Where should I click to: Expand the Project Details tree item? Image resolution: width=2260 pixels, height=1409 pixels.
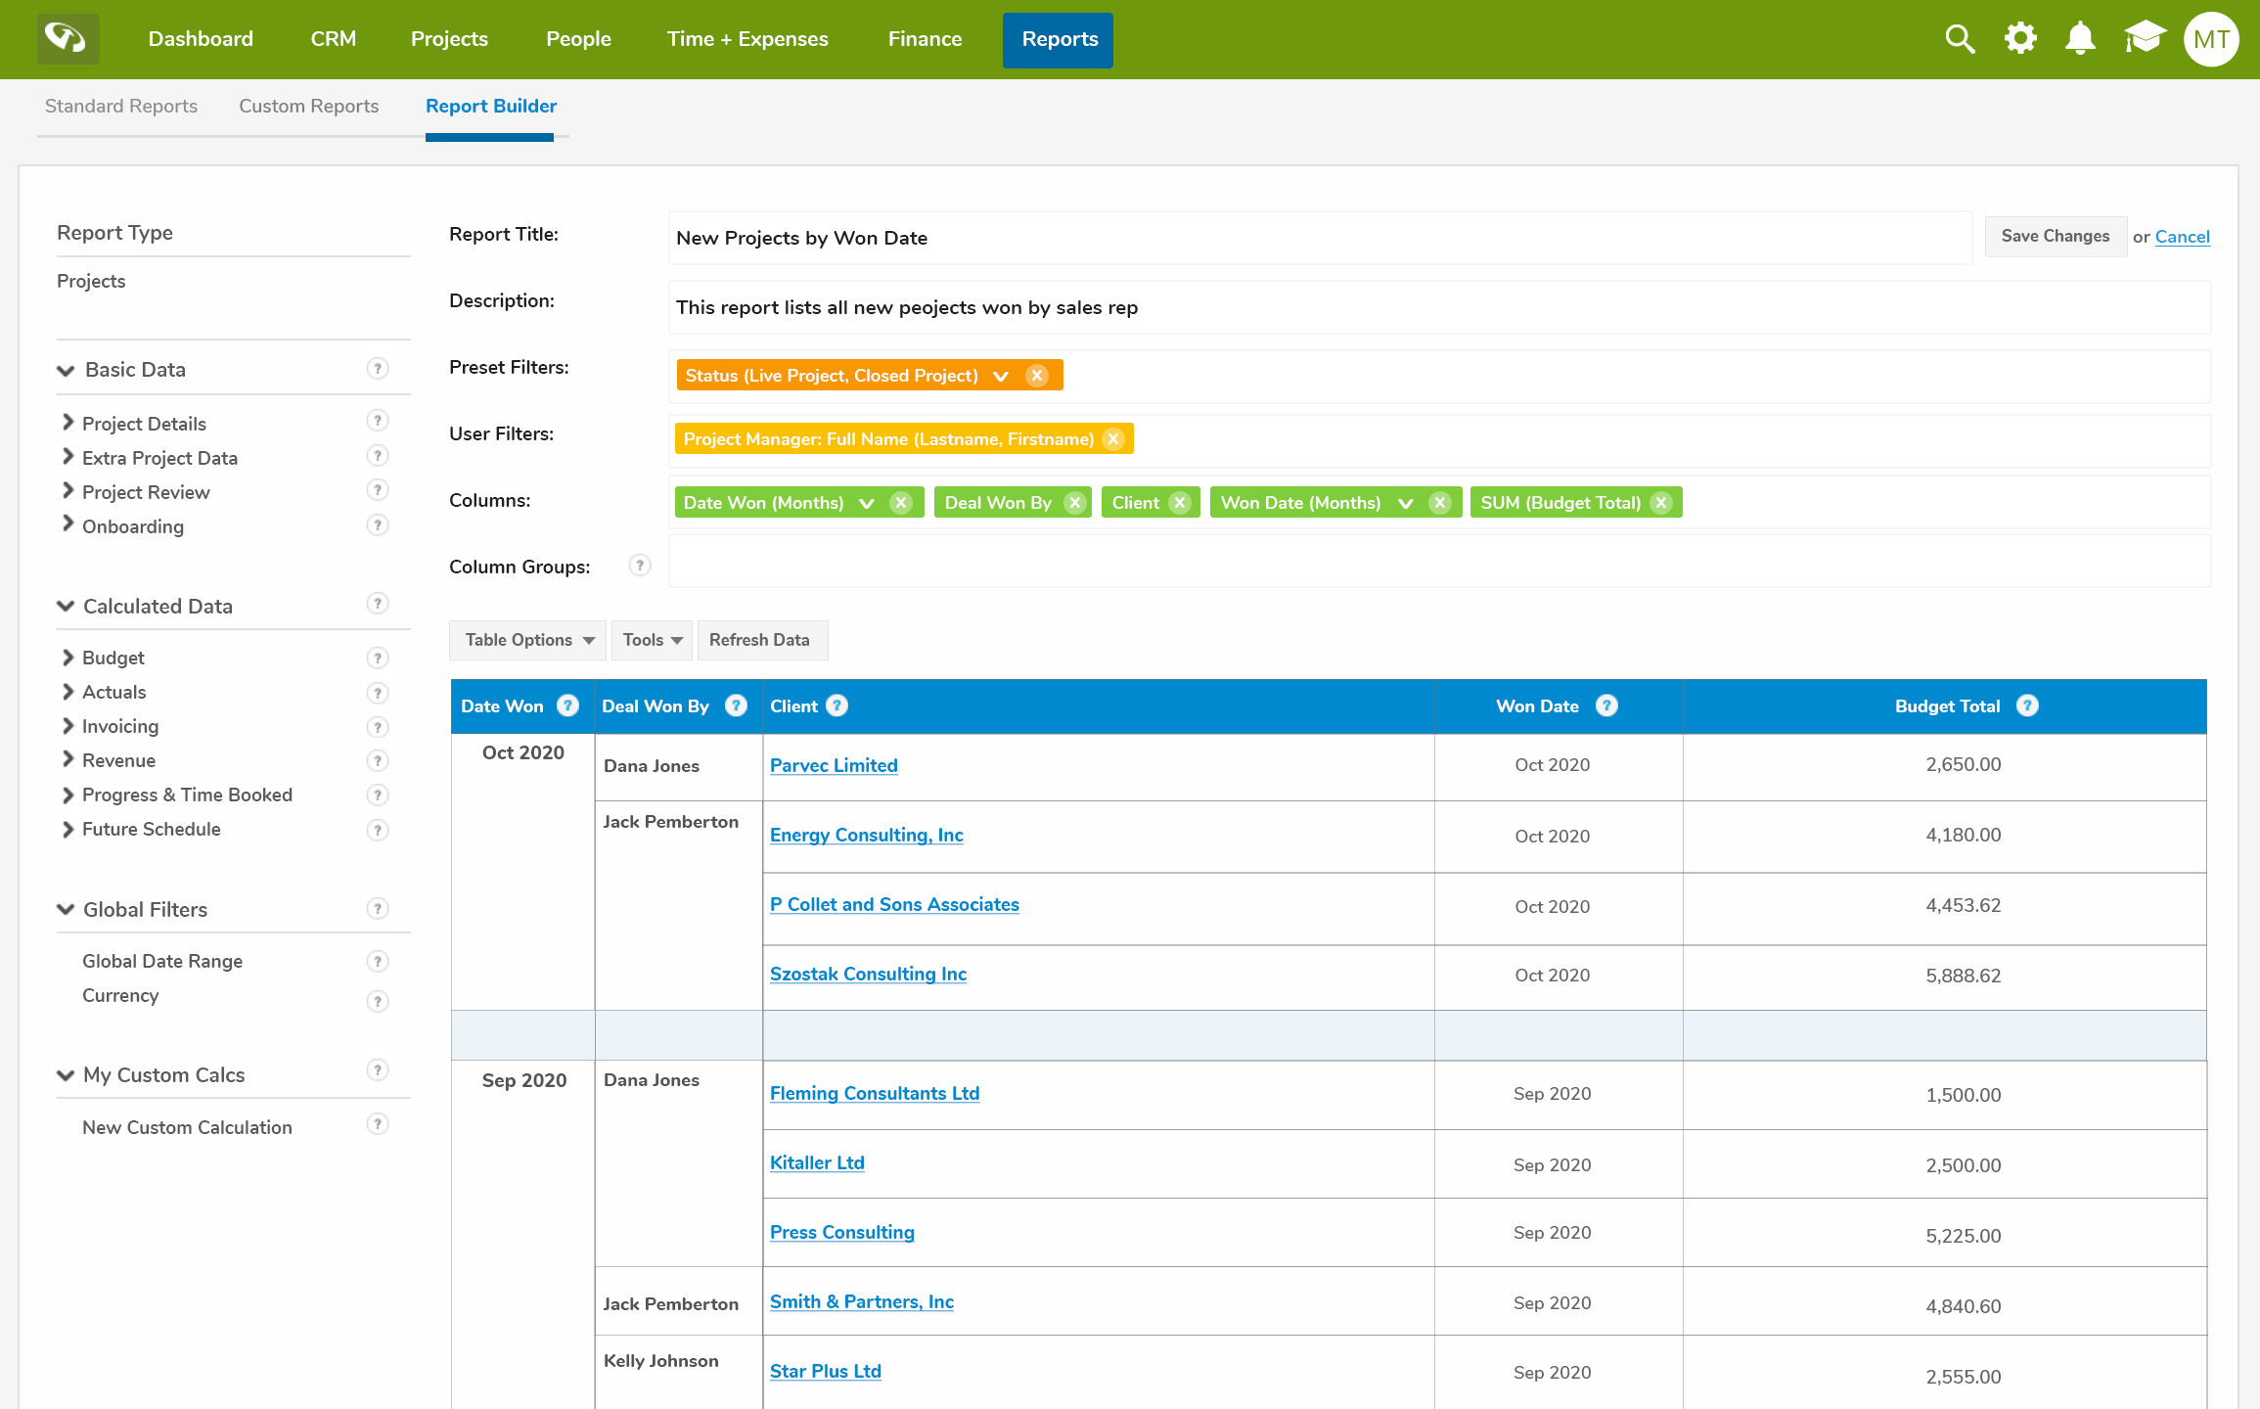click(68, 423)
